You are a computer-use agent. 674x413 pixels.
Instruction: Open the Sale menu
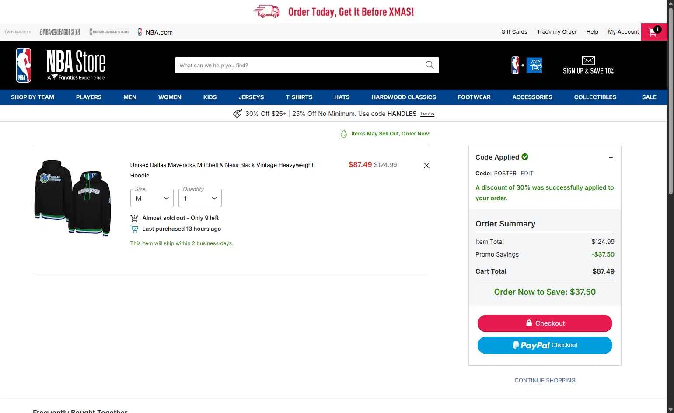pyautogui.click(x=649, y=97)
